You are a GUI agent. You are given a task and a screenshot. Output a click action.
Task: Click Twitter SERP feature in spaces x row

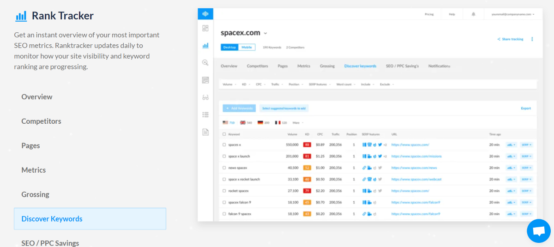(x=380, y=145)
